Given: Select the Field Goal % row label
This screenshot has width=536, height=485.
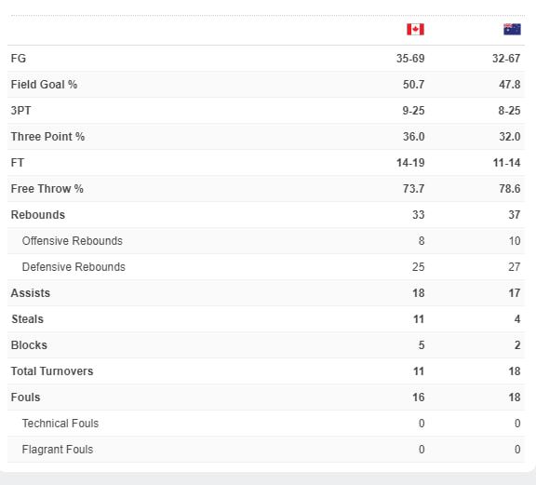Looking at the screenshot, I should click(44, 85).
